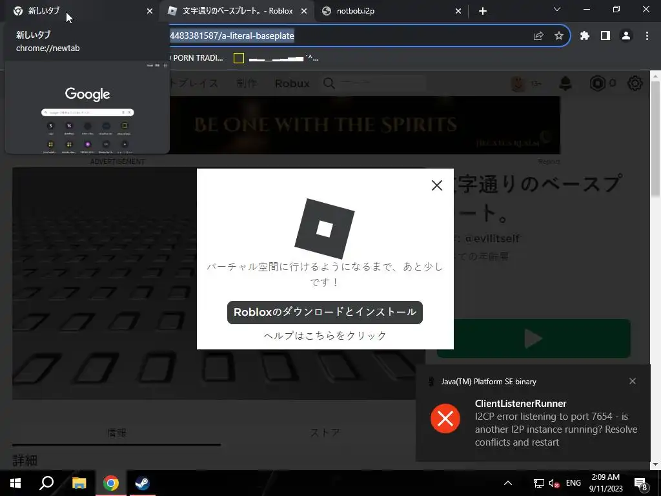Viewport: 661px width, 496px height.
Task: Toggle the Chrome side panel
Action: [605, 36]
